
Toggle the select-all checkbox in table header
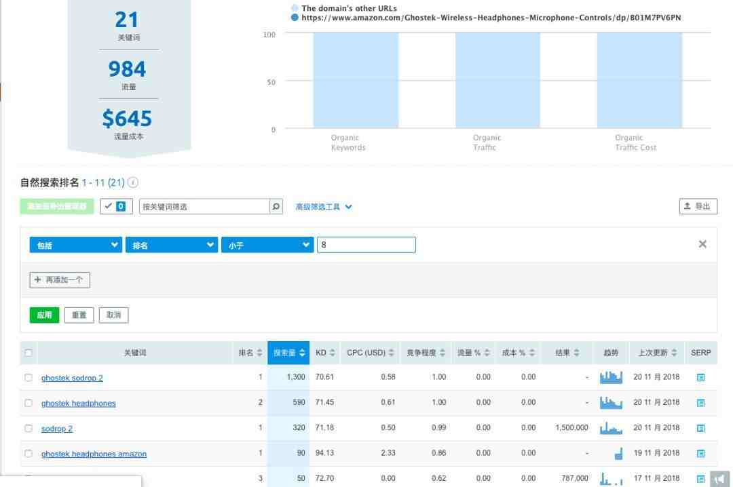[29, 353]
